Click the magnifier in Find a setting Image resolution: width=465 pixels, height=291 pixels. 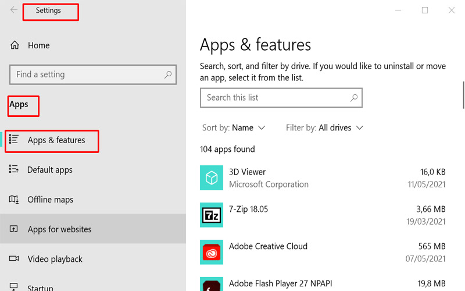coord(167,74)
